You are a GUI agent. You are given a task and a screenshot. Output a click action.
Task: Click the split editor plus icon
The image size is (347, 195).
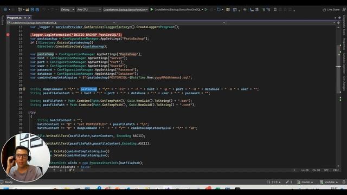click(x=338, y=23)
